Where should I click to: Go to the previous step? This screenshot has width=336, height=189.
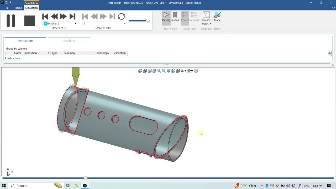click(94, 17)
